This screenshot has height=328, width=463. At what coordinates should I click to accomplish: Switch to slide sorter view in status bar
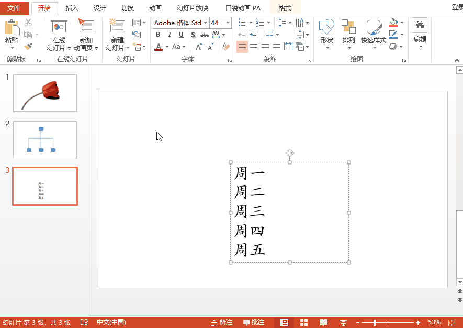coord(303,322)
